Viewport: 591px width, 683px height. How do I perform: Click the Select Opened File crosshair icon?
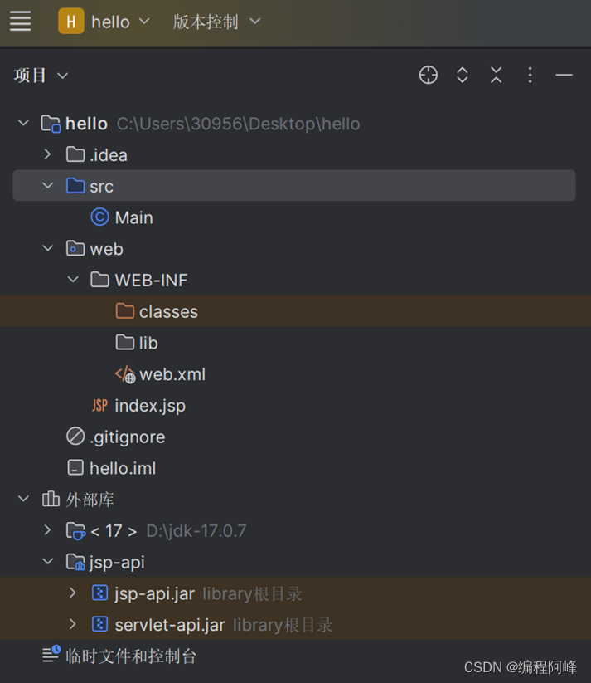[x=428, y=75]
